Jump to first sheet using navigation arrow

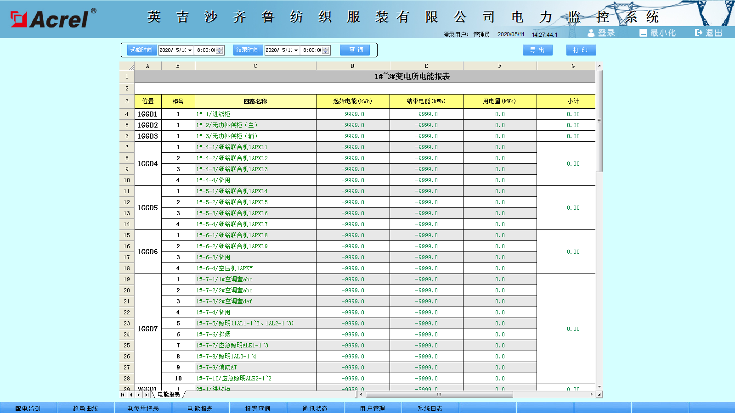tap(123, 395)
